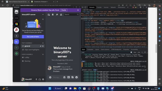Image resolution: width=162 pixels, height=91 pixels.
Task: Toggle :hov element state panel
Action: pyautogui.click(x=135, y=52)
